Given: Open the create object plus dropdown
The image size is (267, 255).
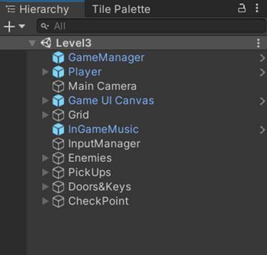Looking at the screenshot, I should click(x=14, y=26).
